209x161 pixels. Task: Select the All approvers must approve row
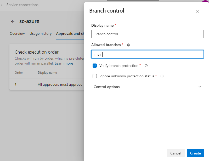(x=47, y=84)
